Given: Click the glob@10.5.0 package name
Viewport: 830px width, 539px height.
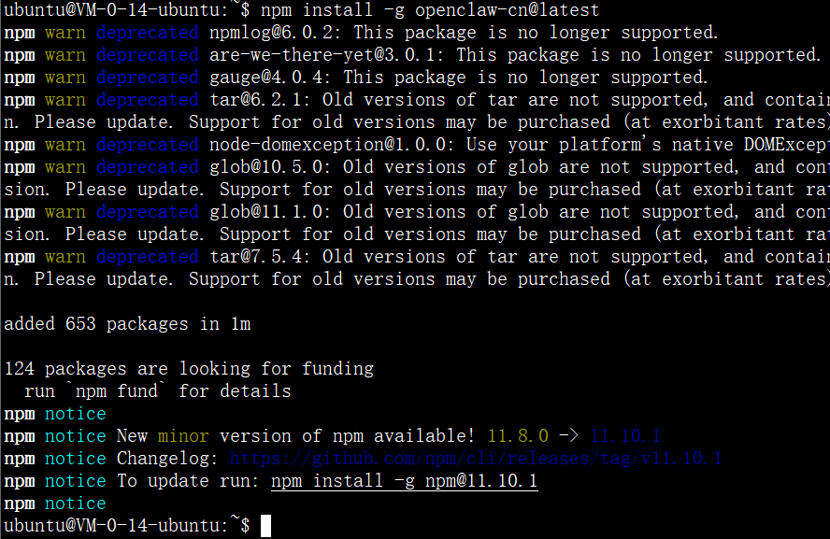Looking at the screenshot, I should click(265, 167).
